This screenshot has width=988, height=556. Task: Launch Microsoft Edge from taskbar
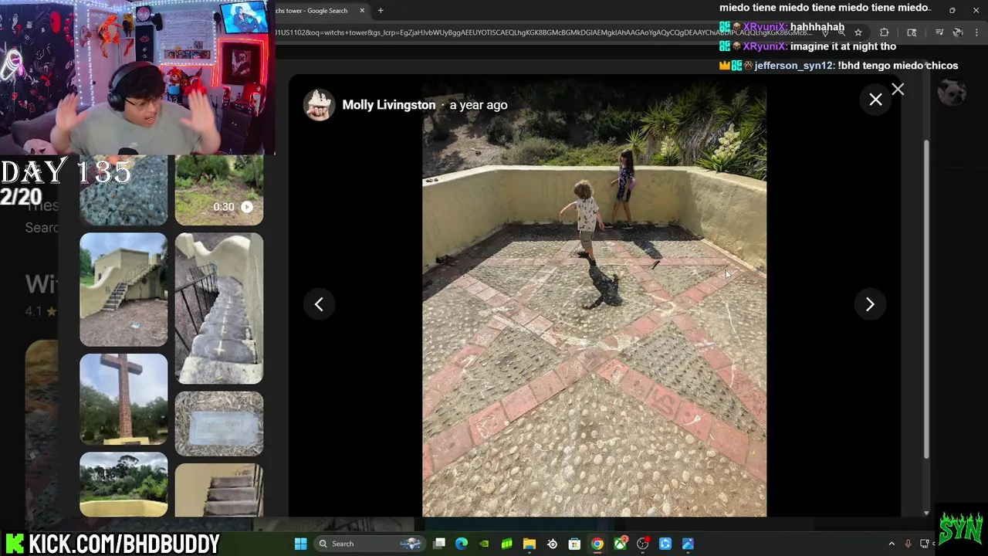462,544
